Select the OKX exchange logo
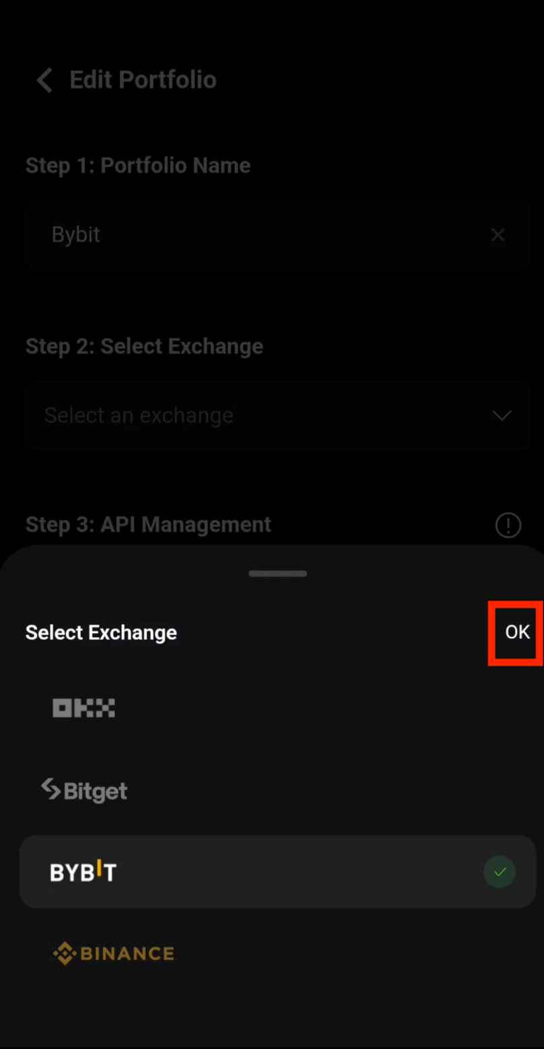The width and height of the screenshot is (544, 1049). click(x=83, y=708)
